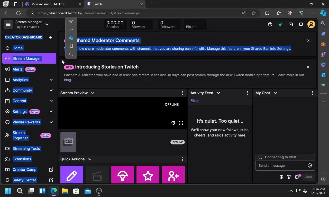Click the disabled Chat send button

[308, 177]
